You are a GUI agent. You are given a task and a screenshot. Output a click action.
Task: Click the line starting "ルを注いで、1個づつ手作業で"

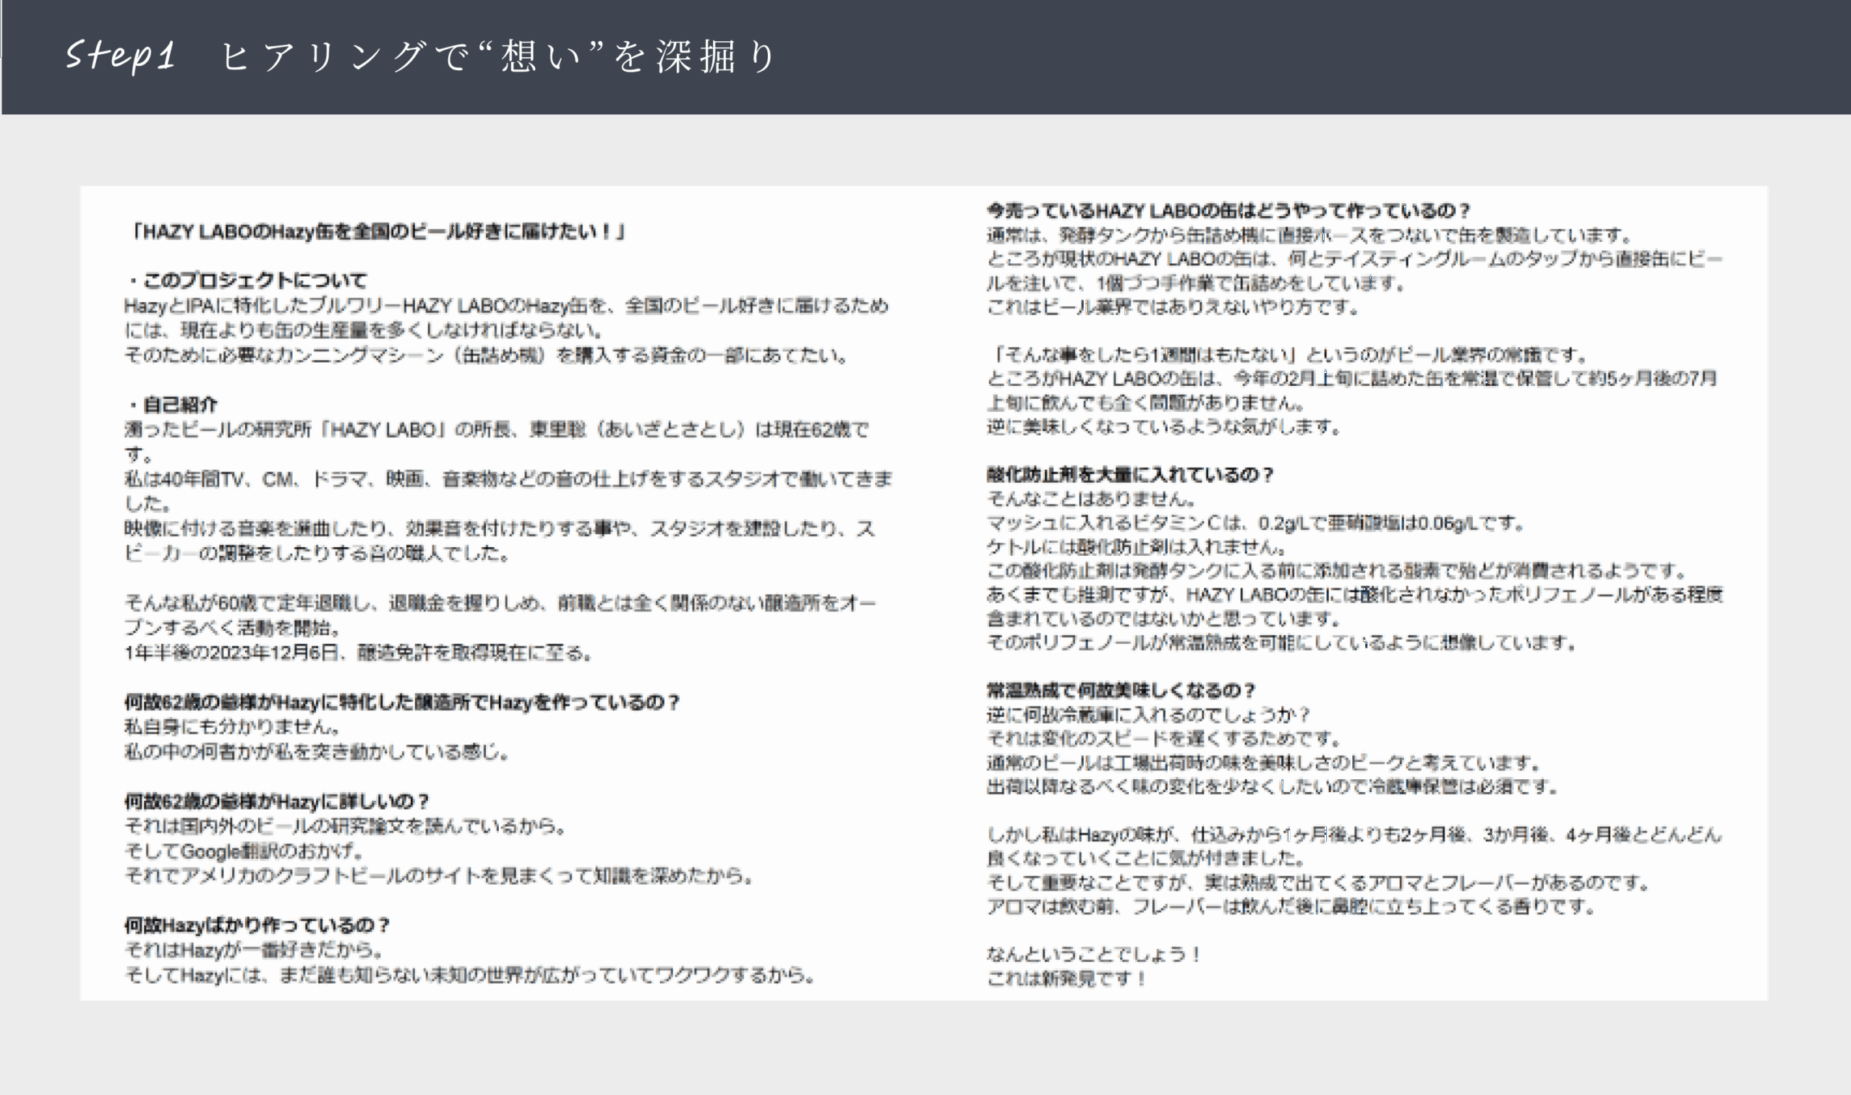coord(1198,283)
